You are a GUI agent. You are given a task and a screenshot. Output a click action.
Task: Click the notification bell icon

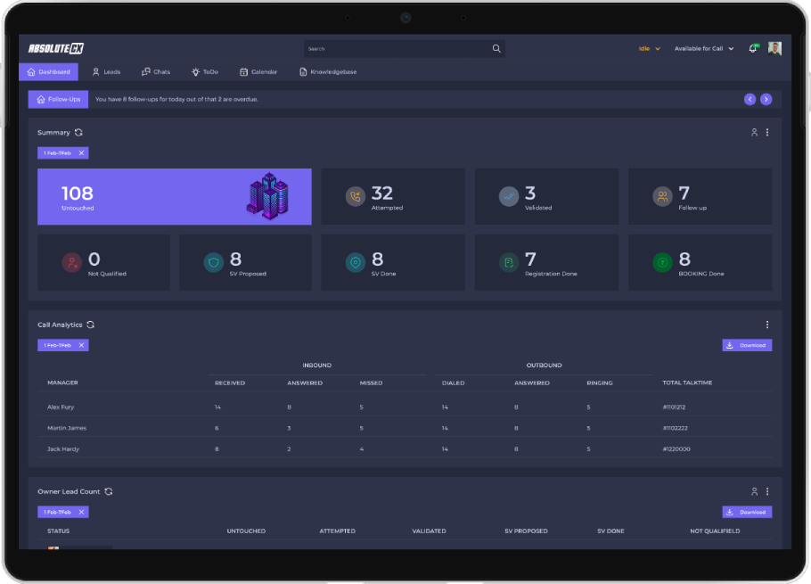[752, 49]
